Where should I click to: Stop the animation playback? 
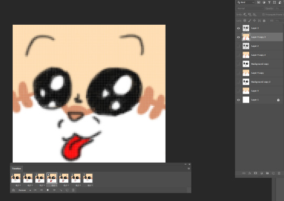48,190
